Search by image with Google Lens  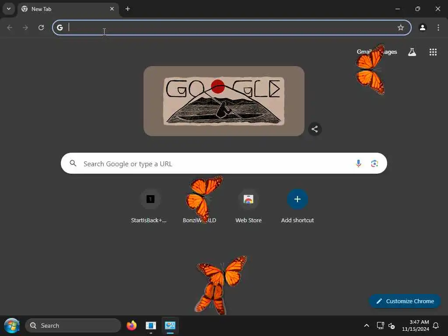coord(374,164)
